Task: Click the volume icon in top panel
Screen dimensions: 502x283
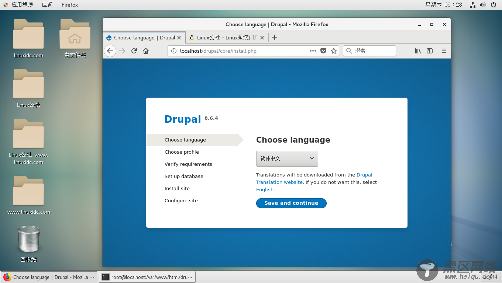Action: tap(483, 5)
